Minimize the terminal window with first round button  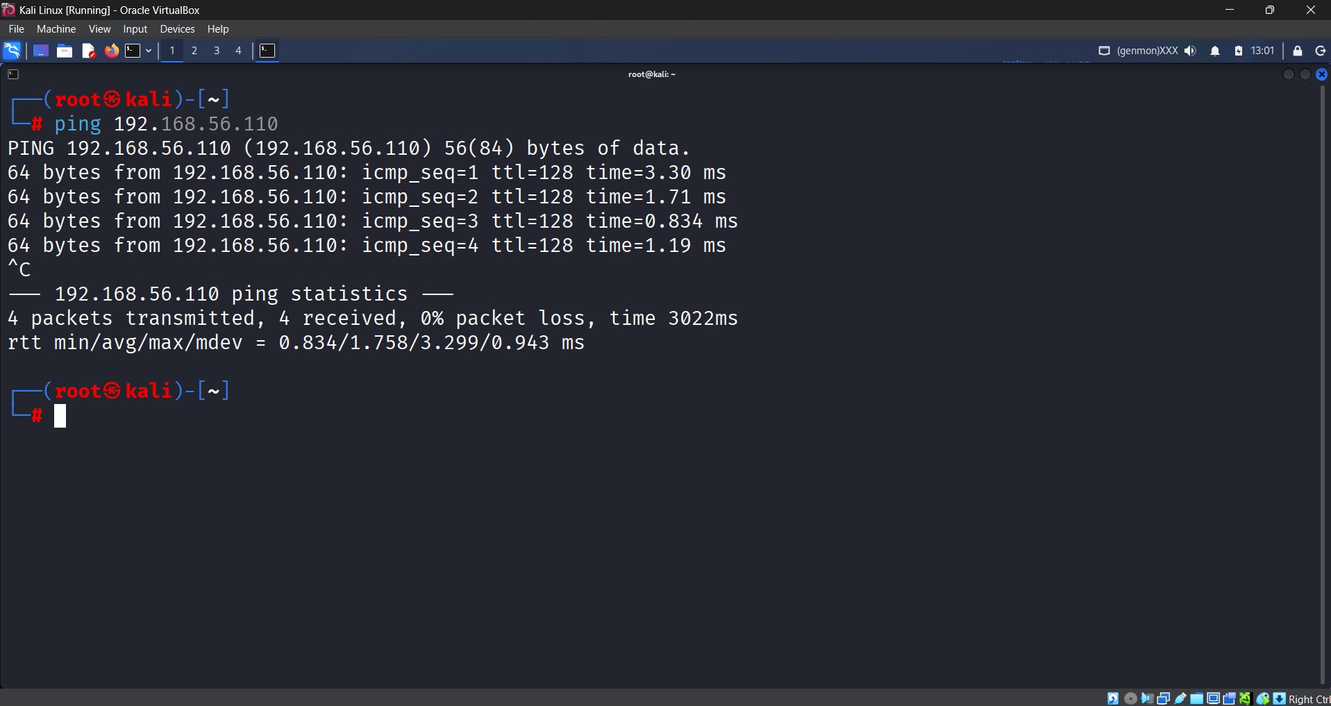tap(1289, 74)
